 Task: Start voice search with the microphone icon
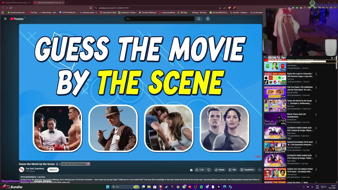(x=208, y=19)
